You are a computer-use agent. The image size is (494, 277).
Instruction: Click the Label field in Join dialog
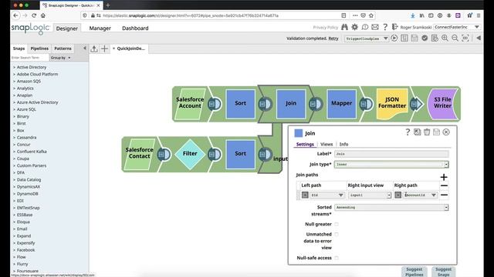point(391,154)
